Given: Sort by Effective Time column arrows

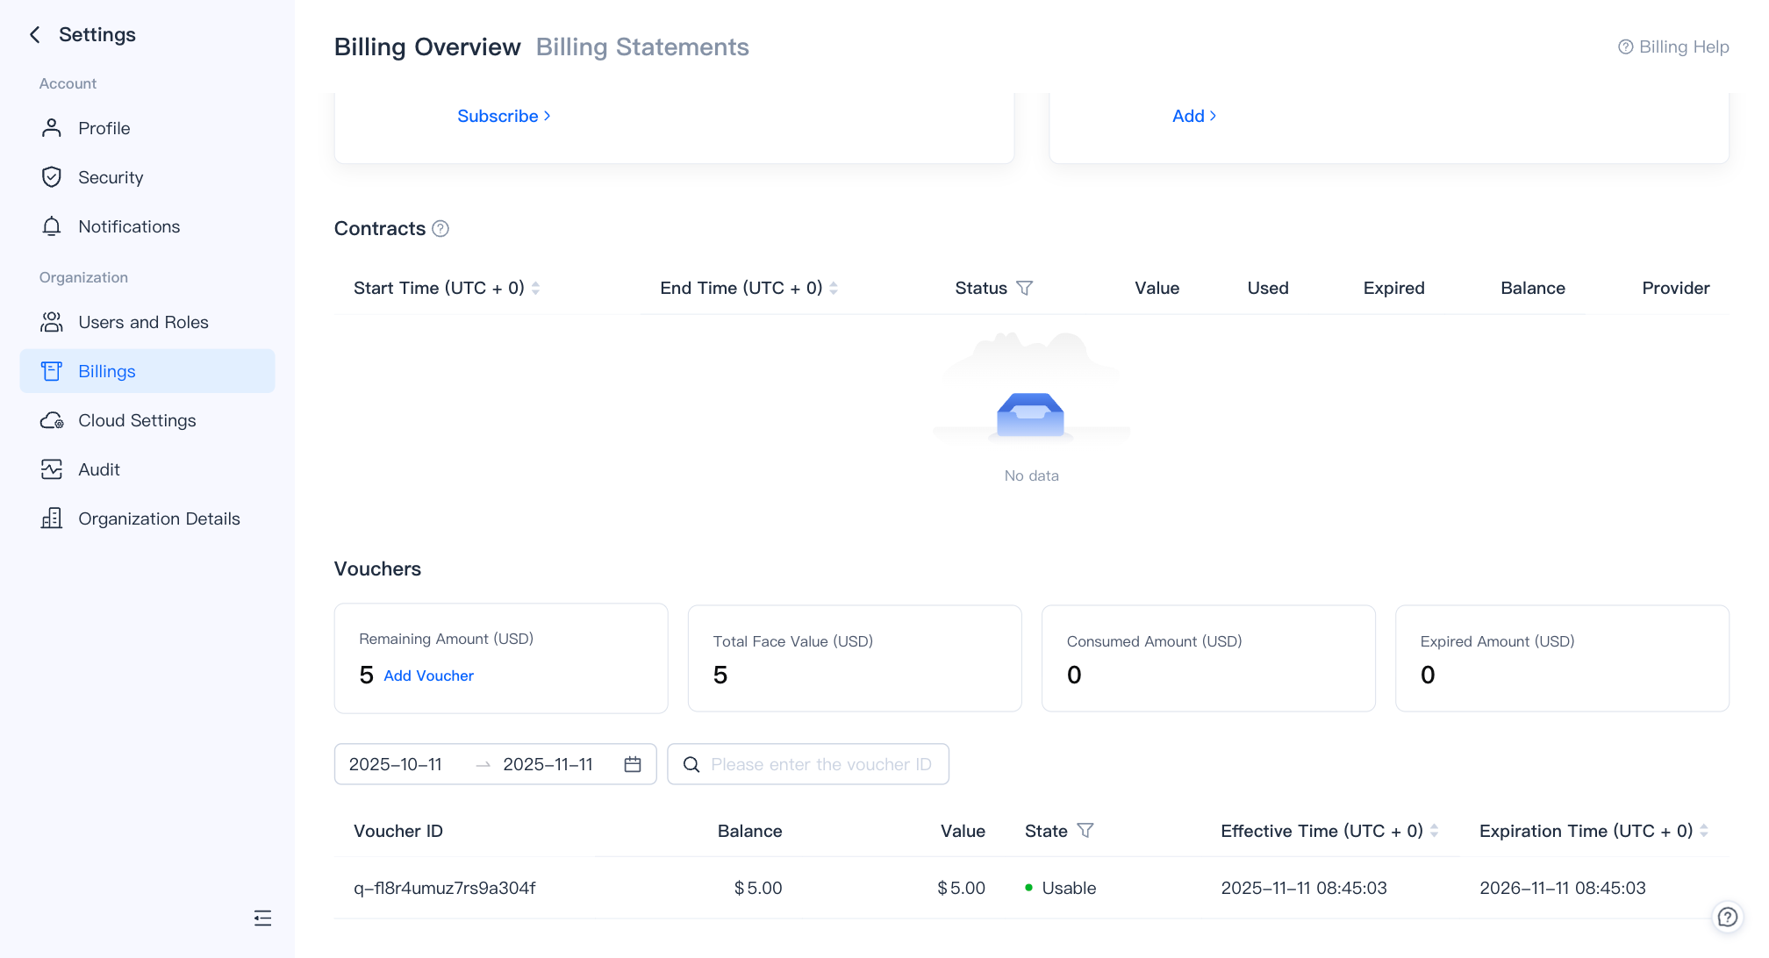Looking at the screenshot, I should click(1434, 830).
